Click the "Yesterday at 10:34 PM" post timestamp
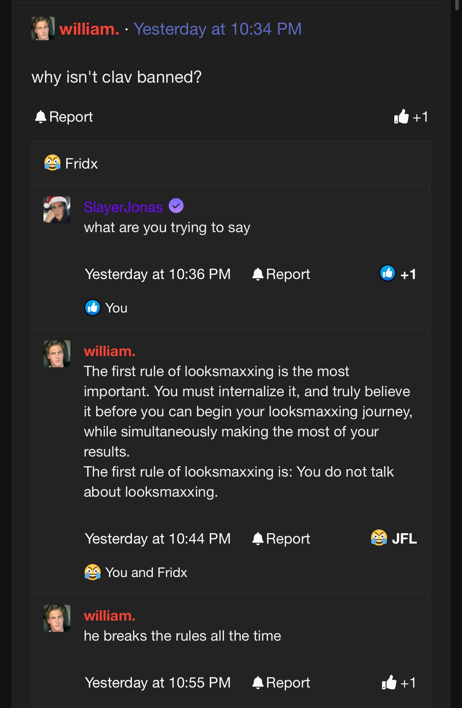Image resolution: width=462 pixels, height=708 pixels. 218,29
